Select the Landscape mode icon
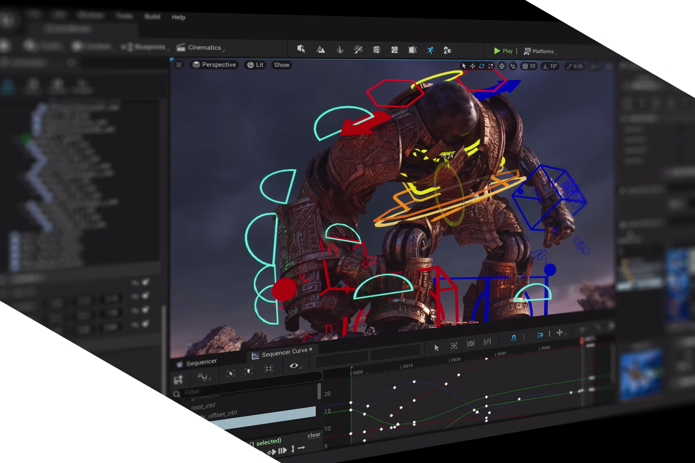The width and height of the screenshot is (695, 463). [x=321, y=50]
